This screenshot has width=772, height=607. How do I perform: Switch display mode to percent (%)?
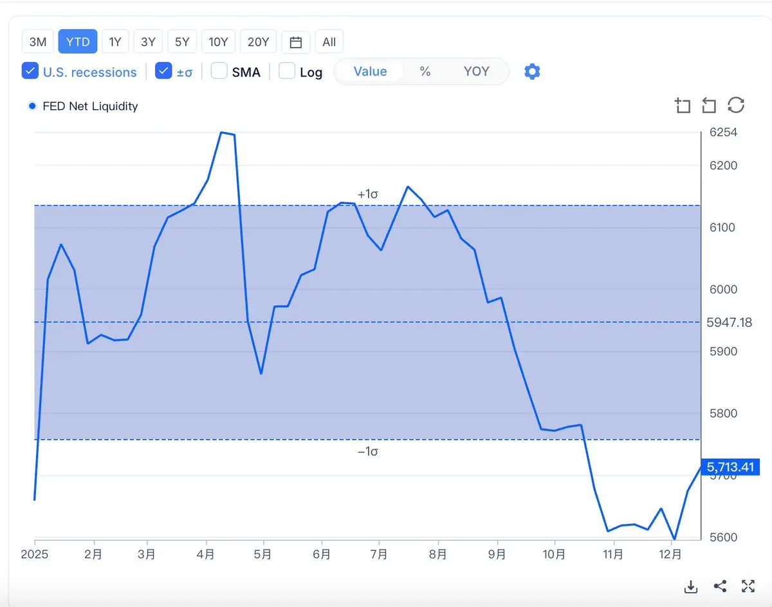(425, 71)
